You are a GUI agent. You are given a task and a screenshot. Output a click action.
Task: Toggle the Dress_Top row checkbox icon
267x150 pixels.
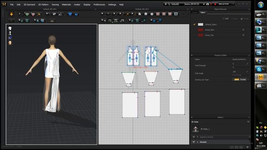(243, 35)
